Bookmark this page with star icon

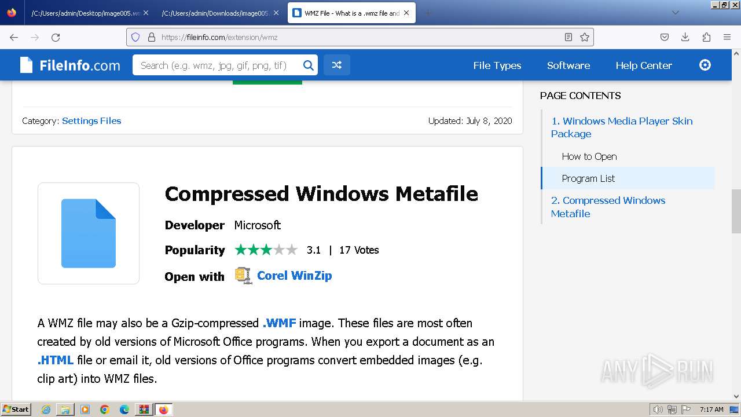pos(585,37)
